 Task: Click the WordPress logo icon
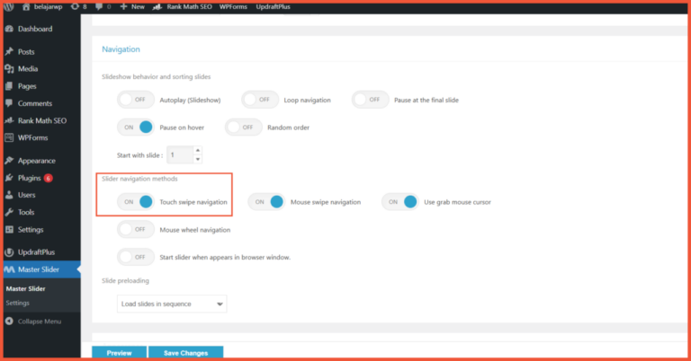click(10, 6)
